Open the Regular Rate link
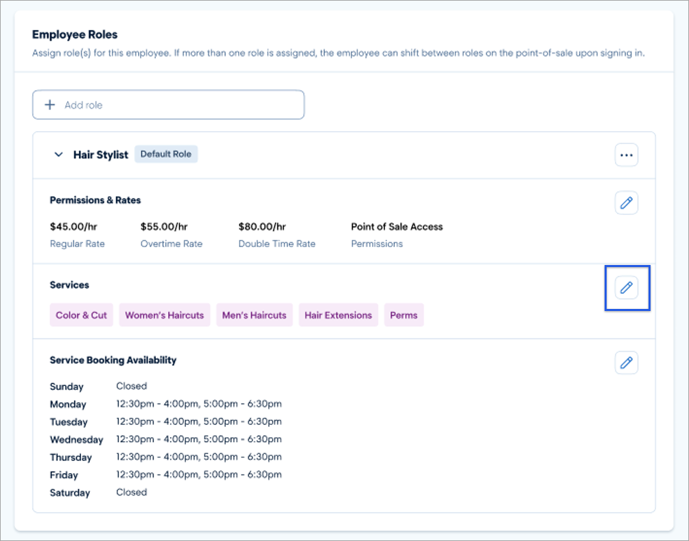 77,243
